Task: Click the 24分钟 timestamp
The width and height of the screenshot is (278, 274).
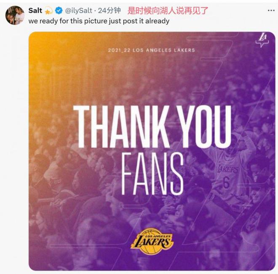Action: click(110, 11)
